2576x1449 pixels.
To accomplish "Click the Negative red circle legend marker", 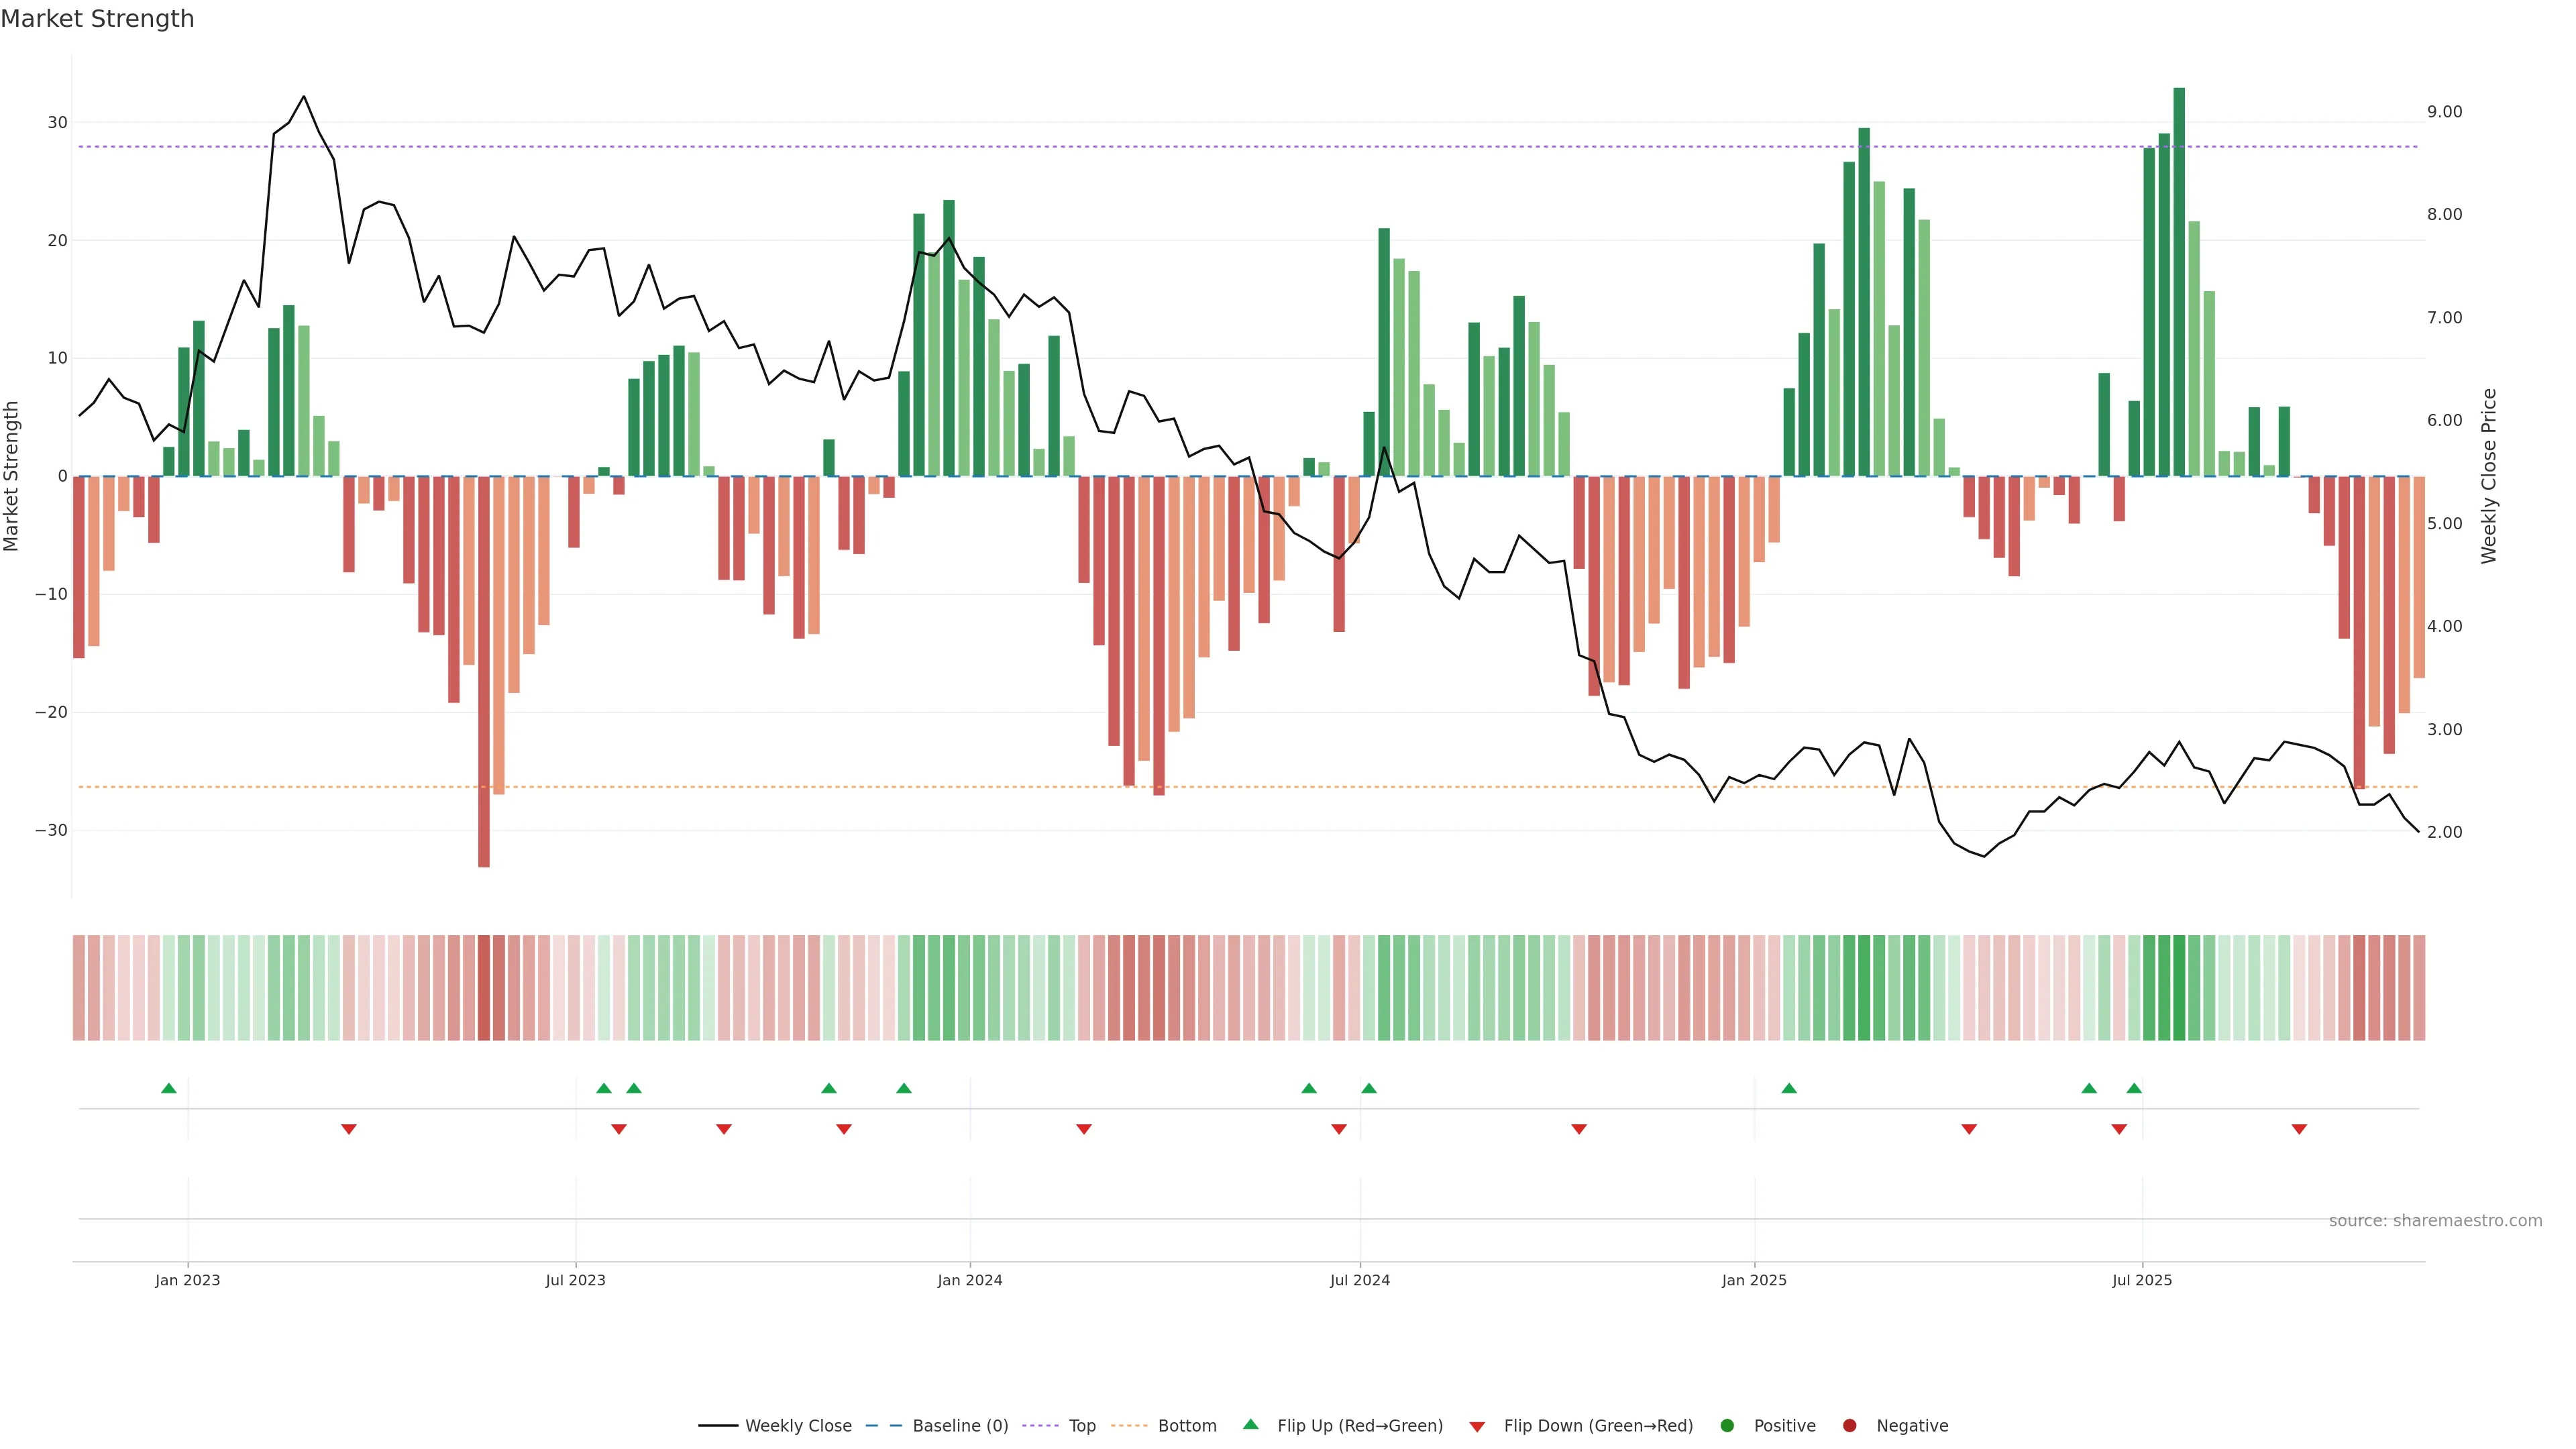I will (1849, 1426).
